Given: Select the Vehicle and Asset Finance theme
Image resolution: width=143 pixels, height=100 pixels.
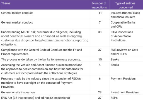Looking at the screenshot, I should coord(42,69).
